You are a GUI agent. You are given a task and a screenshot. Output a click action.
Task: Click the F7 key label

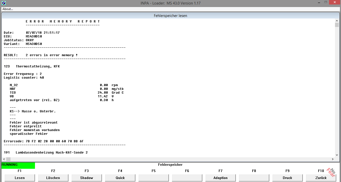[x=221, y=171]
